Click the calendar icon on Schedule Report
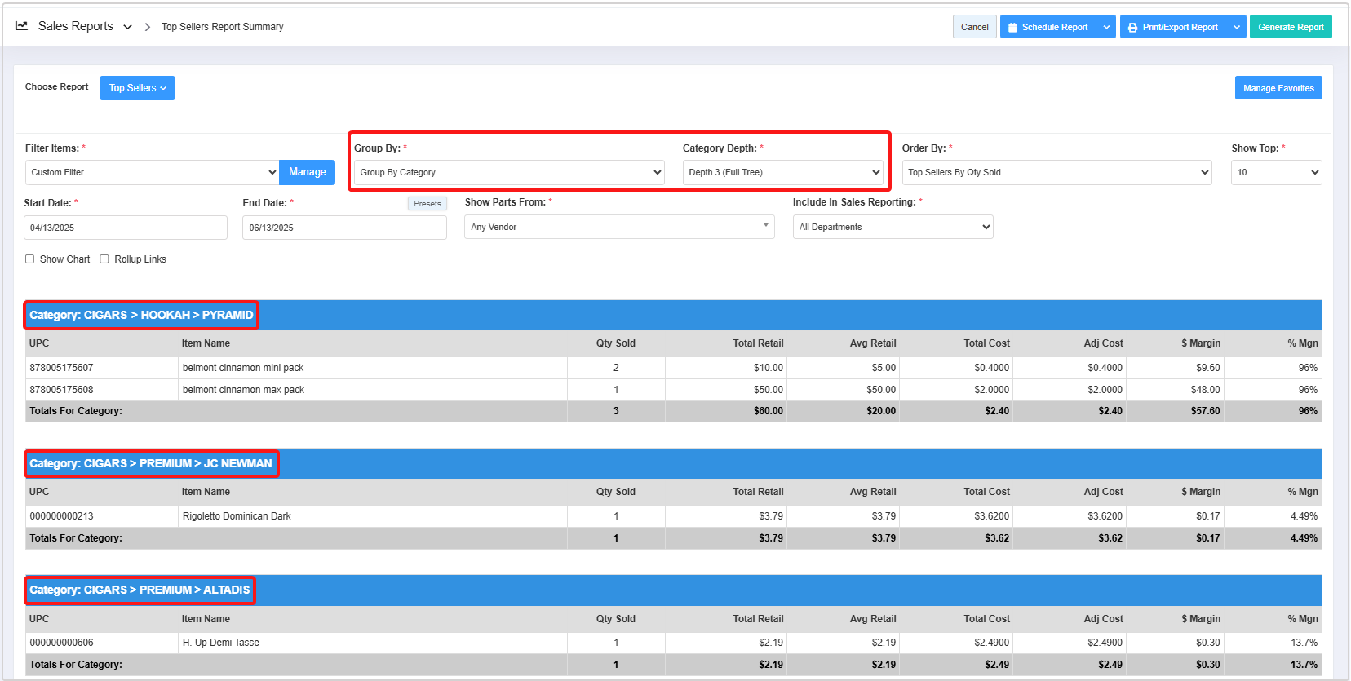The image size is (1351, 681). pos(1012,28)
